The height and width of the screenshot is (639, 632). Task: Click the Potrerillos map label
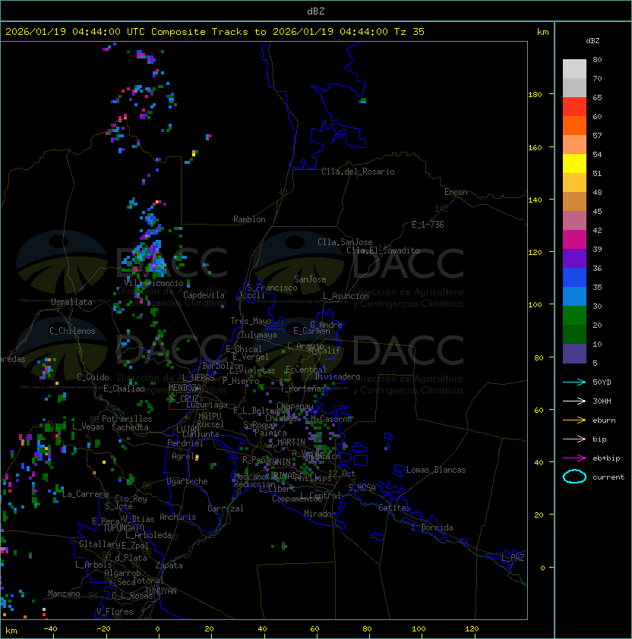click(x=127, y=419)
